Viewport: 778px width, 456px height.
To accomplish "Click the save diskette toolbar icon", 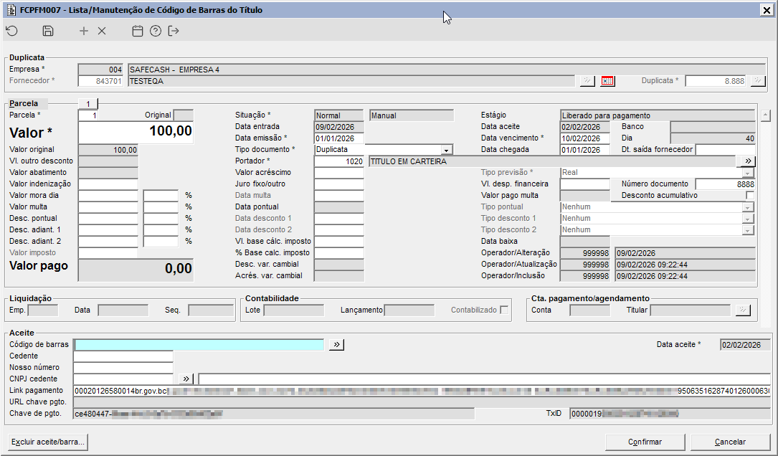I will tap(48, 31).
